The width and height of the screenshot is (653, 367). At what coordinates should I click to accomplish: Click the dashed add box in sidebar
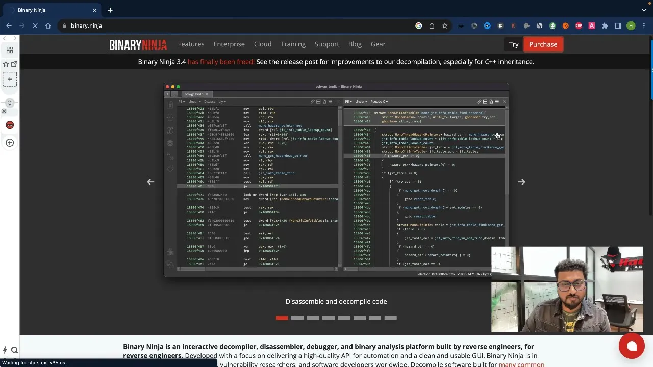[10, 79]
